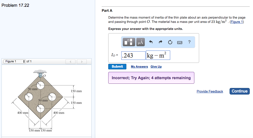Click the units field showing kg–m²
The height and width of the screenshot is (138, 253).
[158, 55]
